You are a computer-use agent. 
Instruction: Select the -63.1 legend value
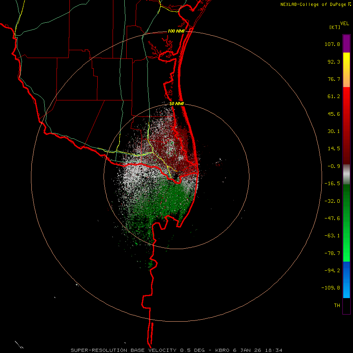pyautogui.click(x=332, y=236)
